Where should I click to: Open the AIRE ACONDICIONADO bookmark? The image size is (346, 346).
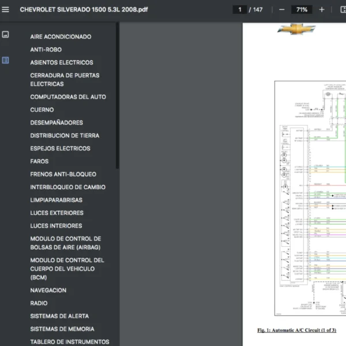[x=61, y=37]
